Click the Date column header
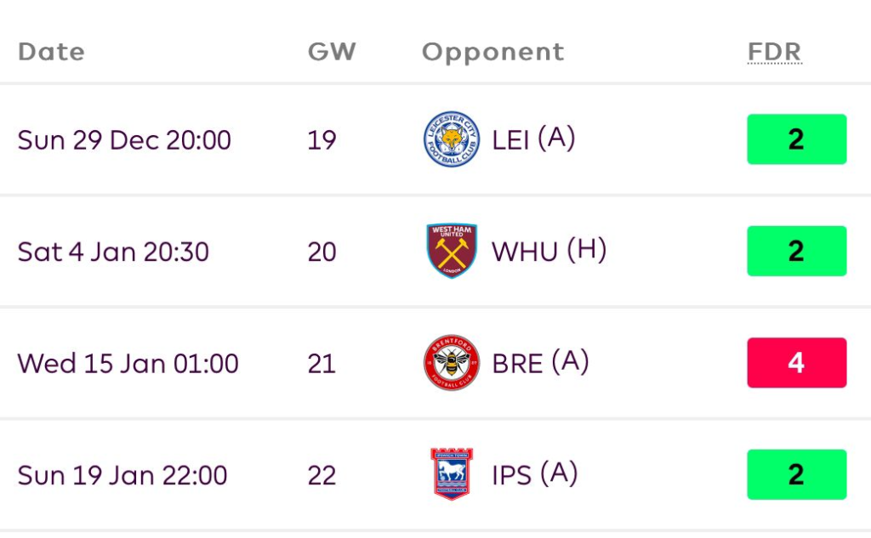 [51, 52]
